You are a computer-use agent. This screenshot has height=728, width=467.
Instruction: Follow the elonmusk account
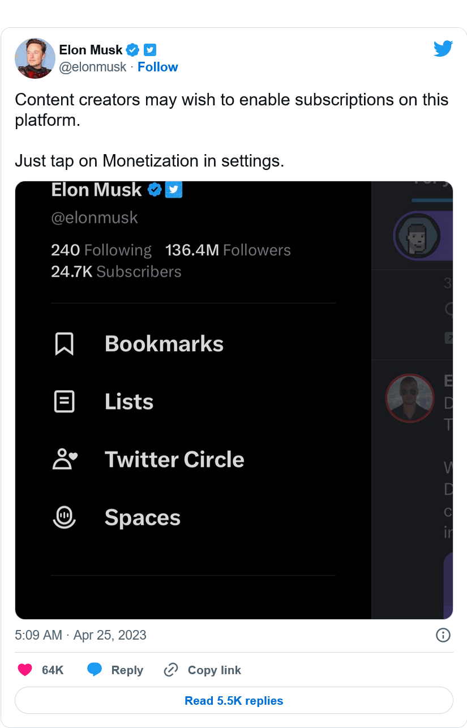tap(157, 67)
